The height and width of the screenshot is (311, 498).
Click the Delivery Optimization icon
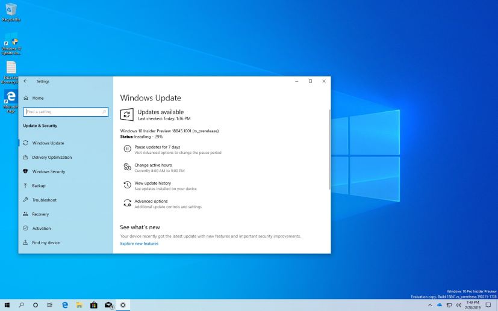25,157
